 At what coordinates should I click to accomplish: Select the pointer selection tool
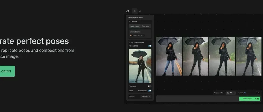(135, 11)
